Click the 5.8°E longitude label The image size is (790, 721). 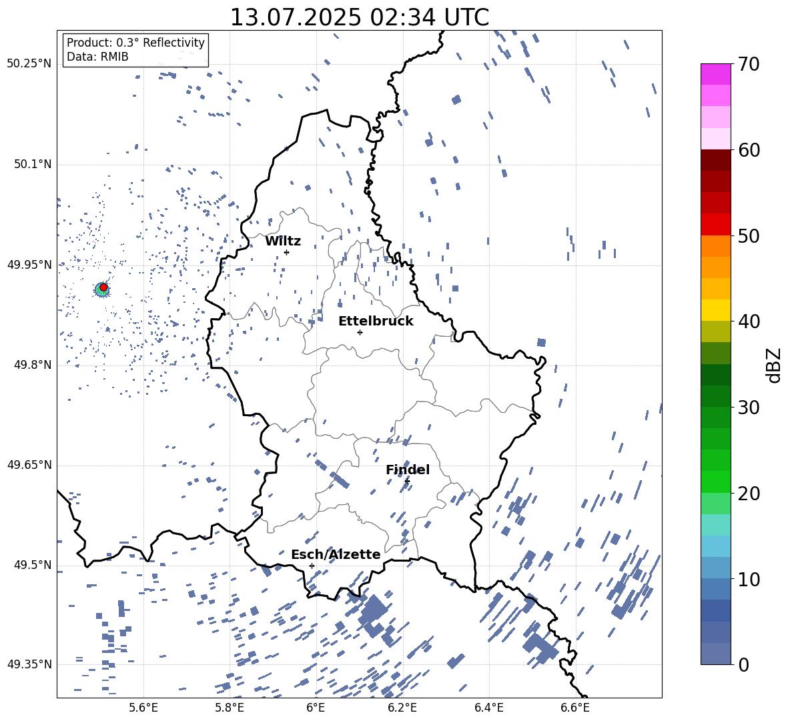pos(230,708)
